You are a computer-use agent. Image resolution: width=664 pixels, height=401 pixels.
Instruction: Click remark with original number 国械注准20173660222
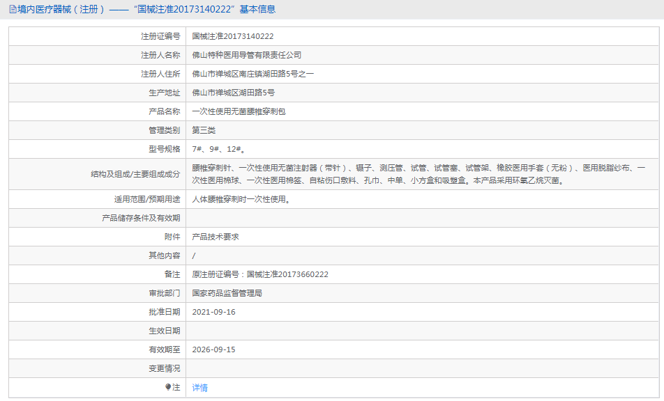coord(260,274)
